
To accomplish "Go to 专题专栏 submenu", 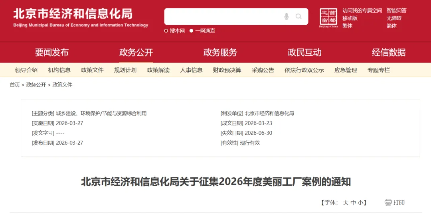I will 378,70.
